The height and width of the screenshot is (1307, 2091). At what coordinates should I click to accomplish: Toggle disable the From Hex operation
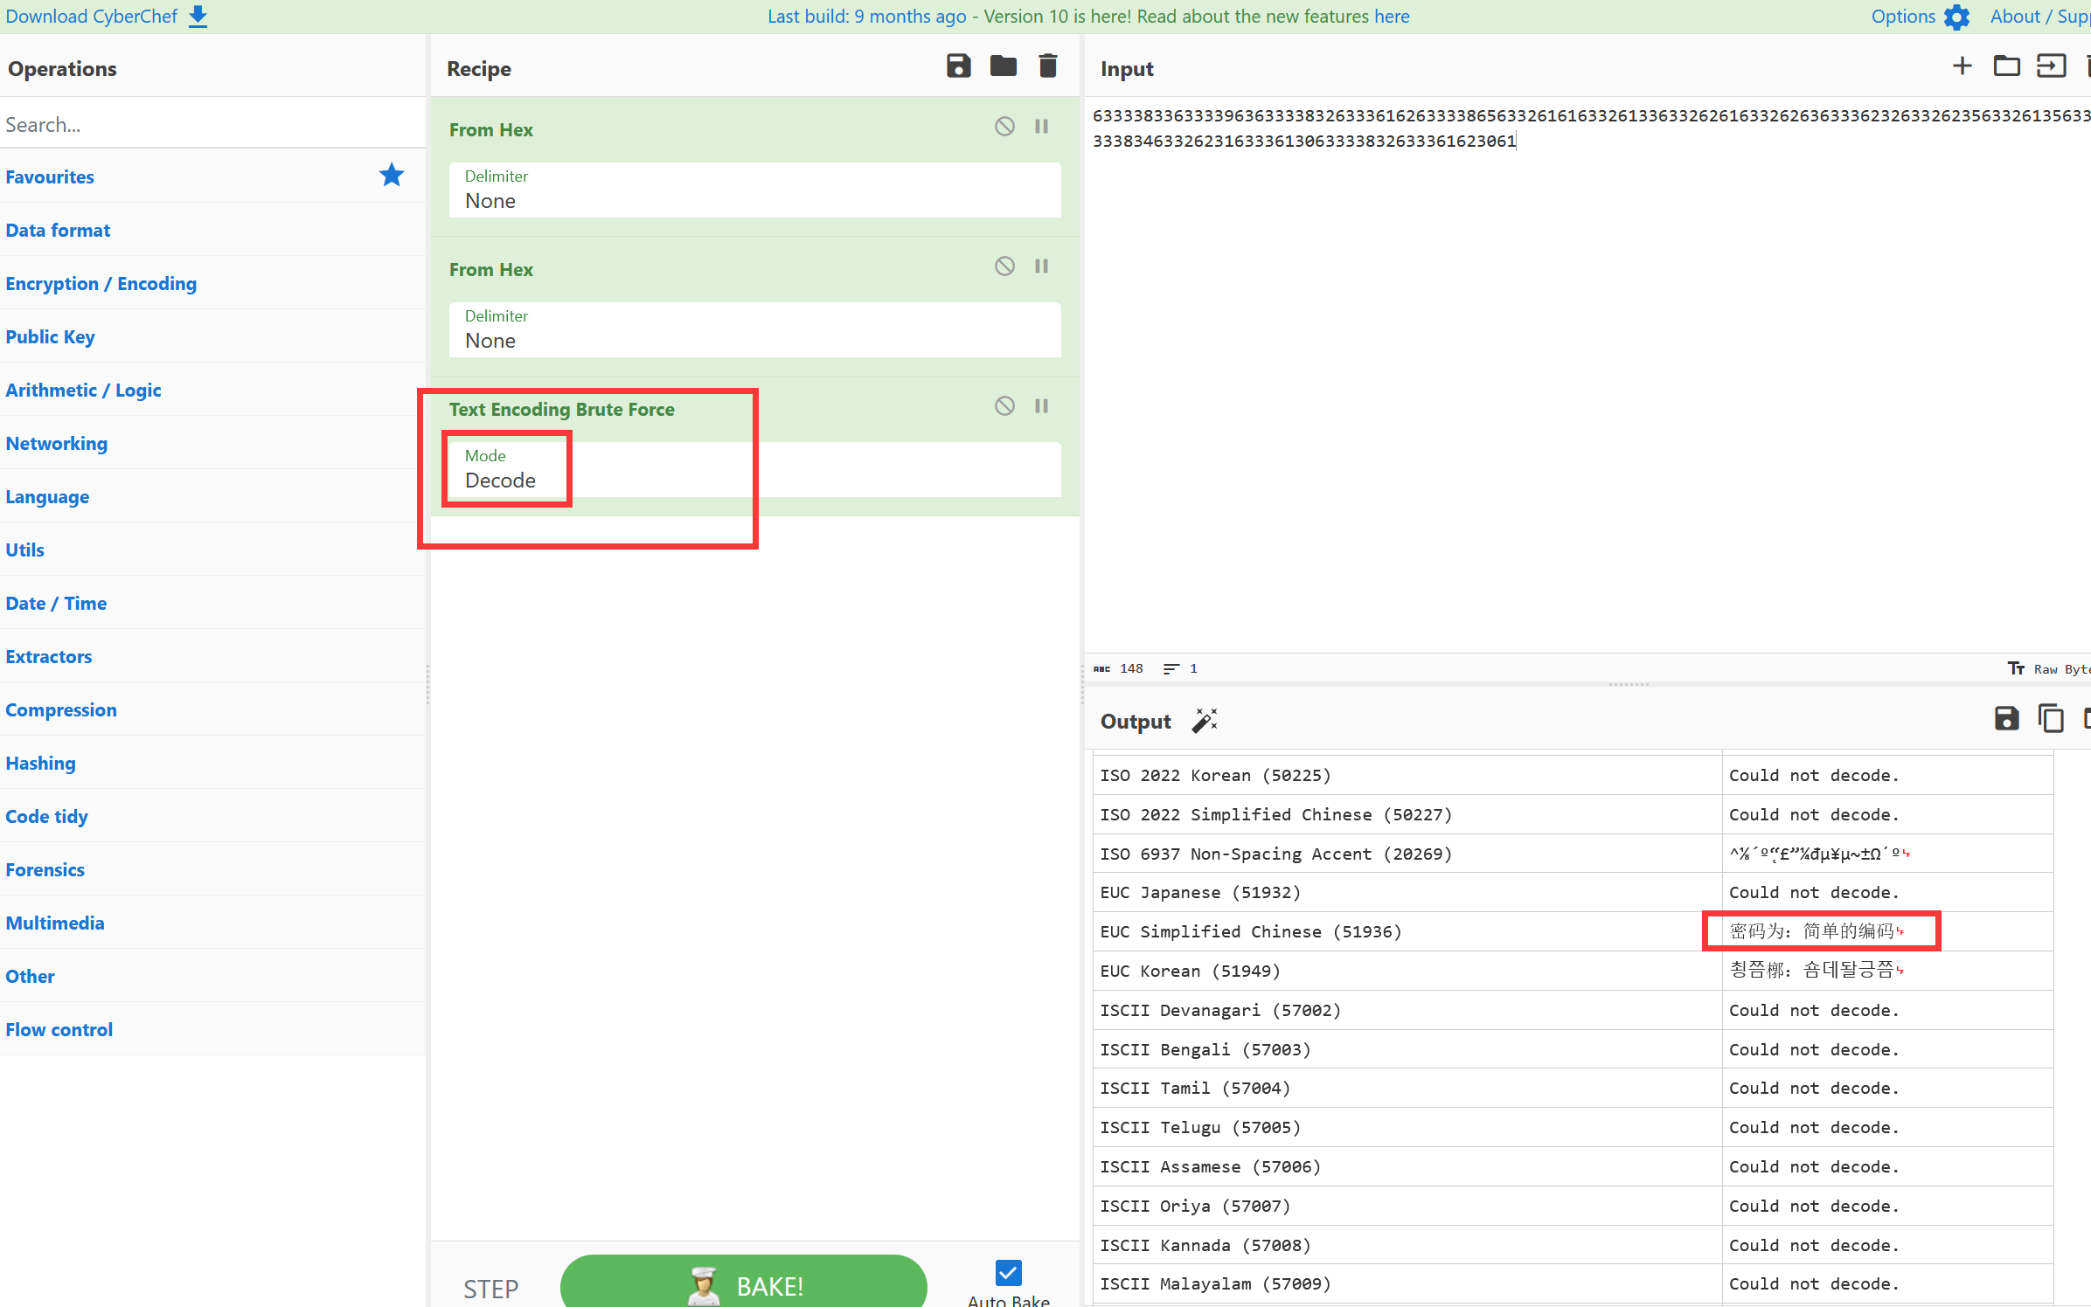click(x=1004, y=128)
